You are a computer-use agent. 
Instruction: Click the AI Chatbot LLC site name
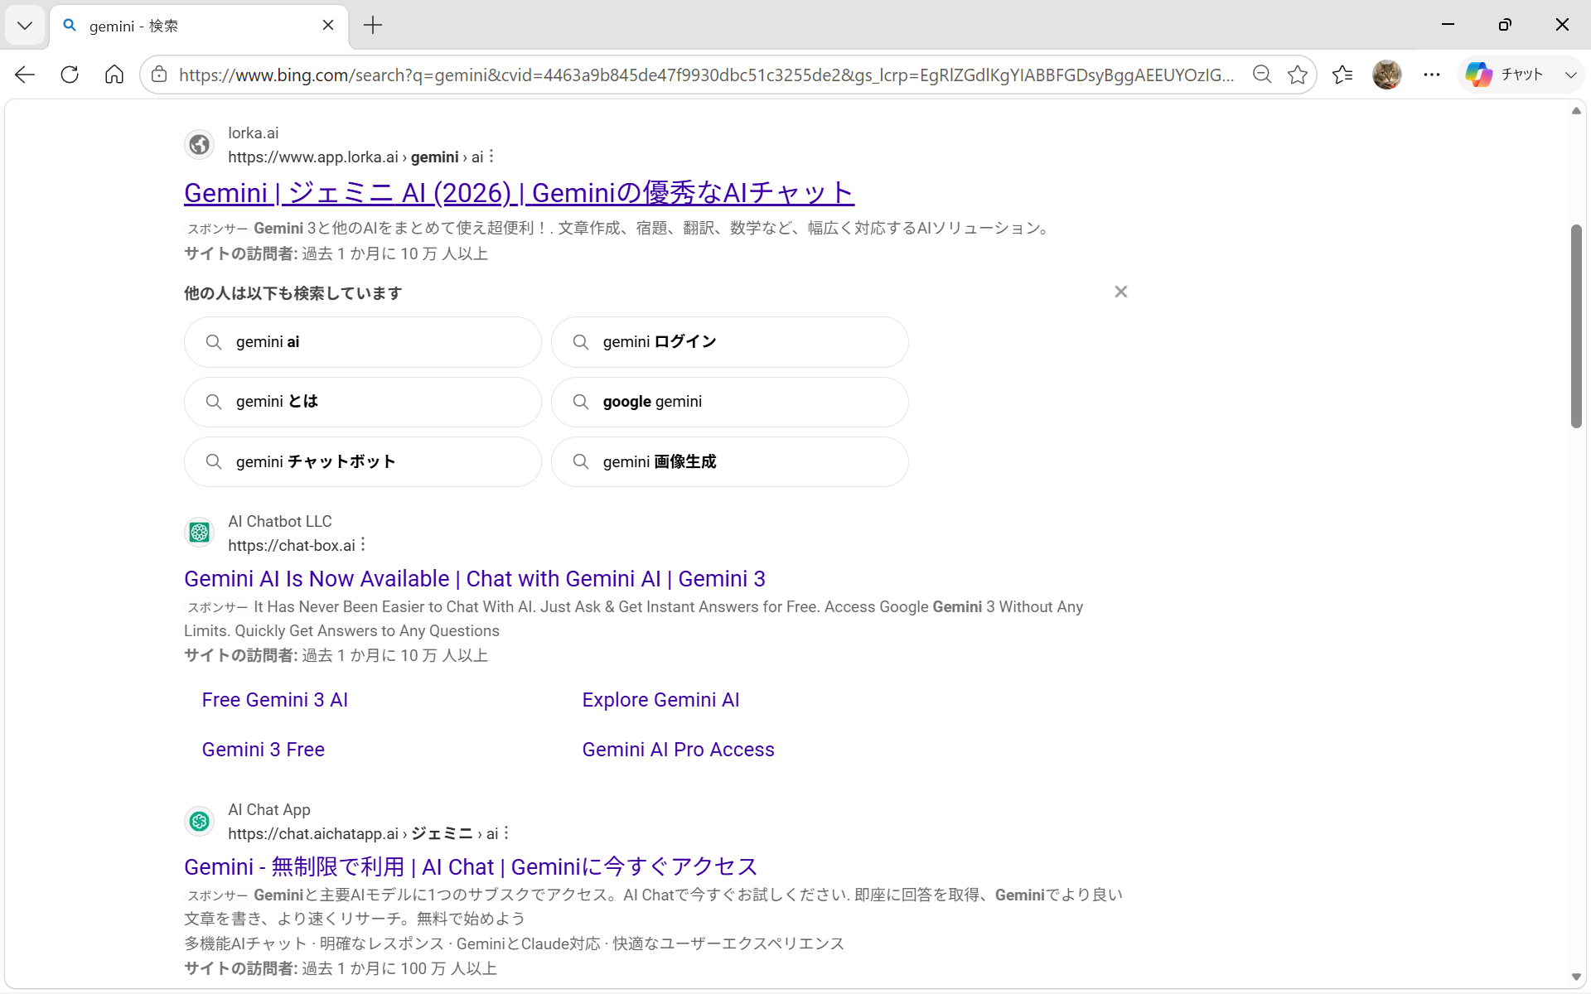click(x=280, y=521)
